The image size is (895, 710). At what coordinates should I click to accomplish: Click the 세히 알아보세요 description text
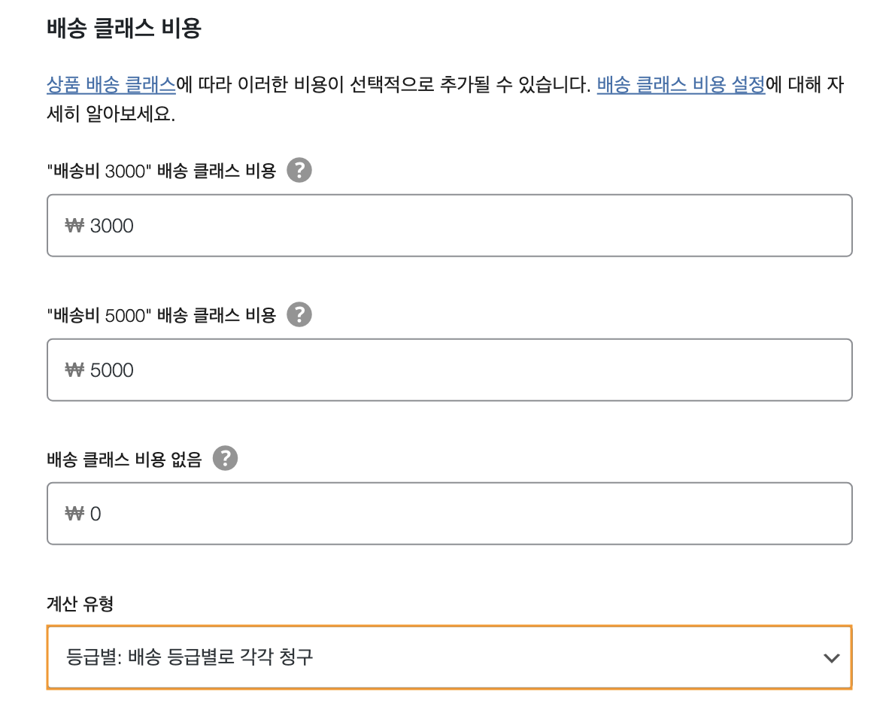(x=111, y=114)
